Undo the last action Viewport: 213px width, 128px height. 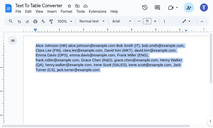(x=19, y=21)
